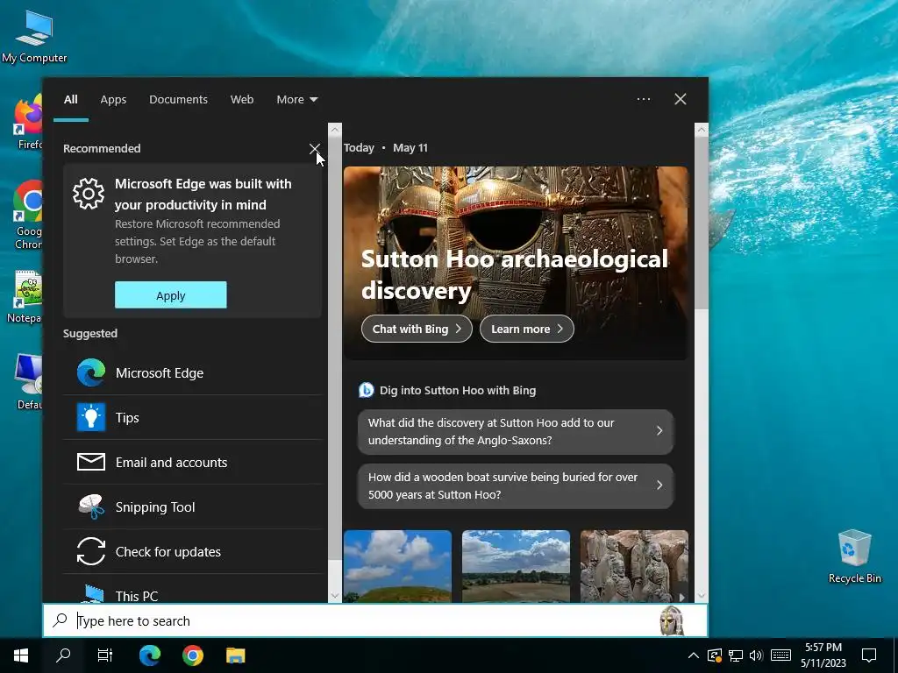Click the right pane scroll down arrow
Viewport: 898px width, 673px height.
click(x=701, y=596)
